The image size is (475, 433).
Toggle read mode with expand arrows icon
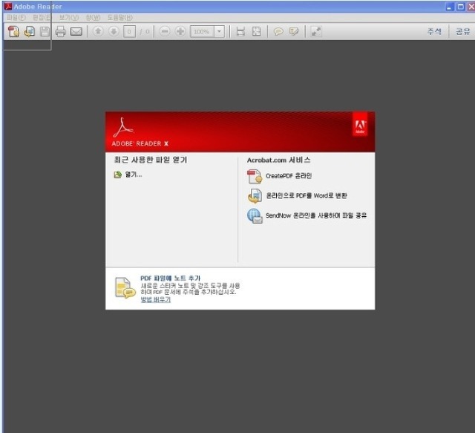point(316,31)
